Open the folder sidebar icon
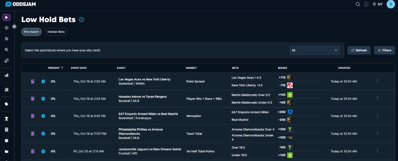398x161 pixels. pyautogui.click(x=7, y=152)
